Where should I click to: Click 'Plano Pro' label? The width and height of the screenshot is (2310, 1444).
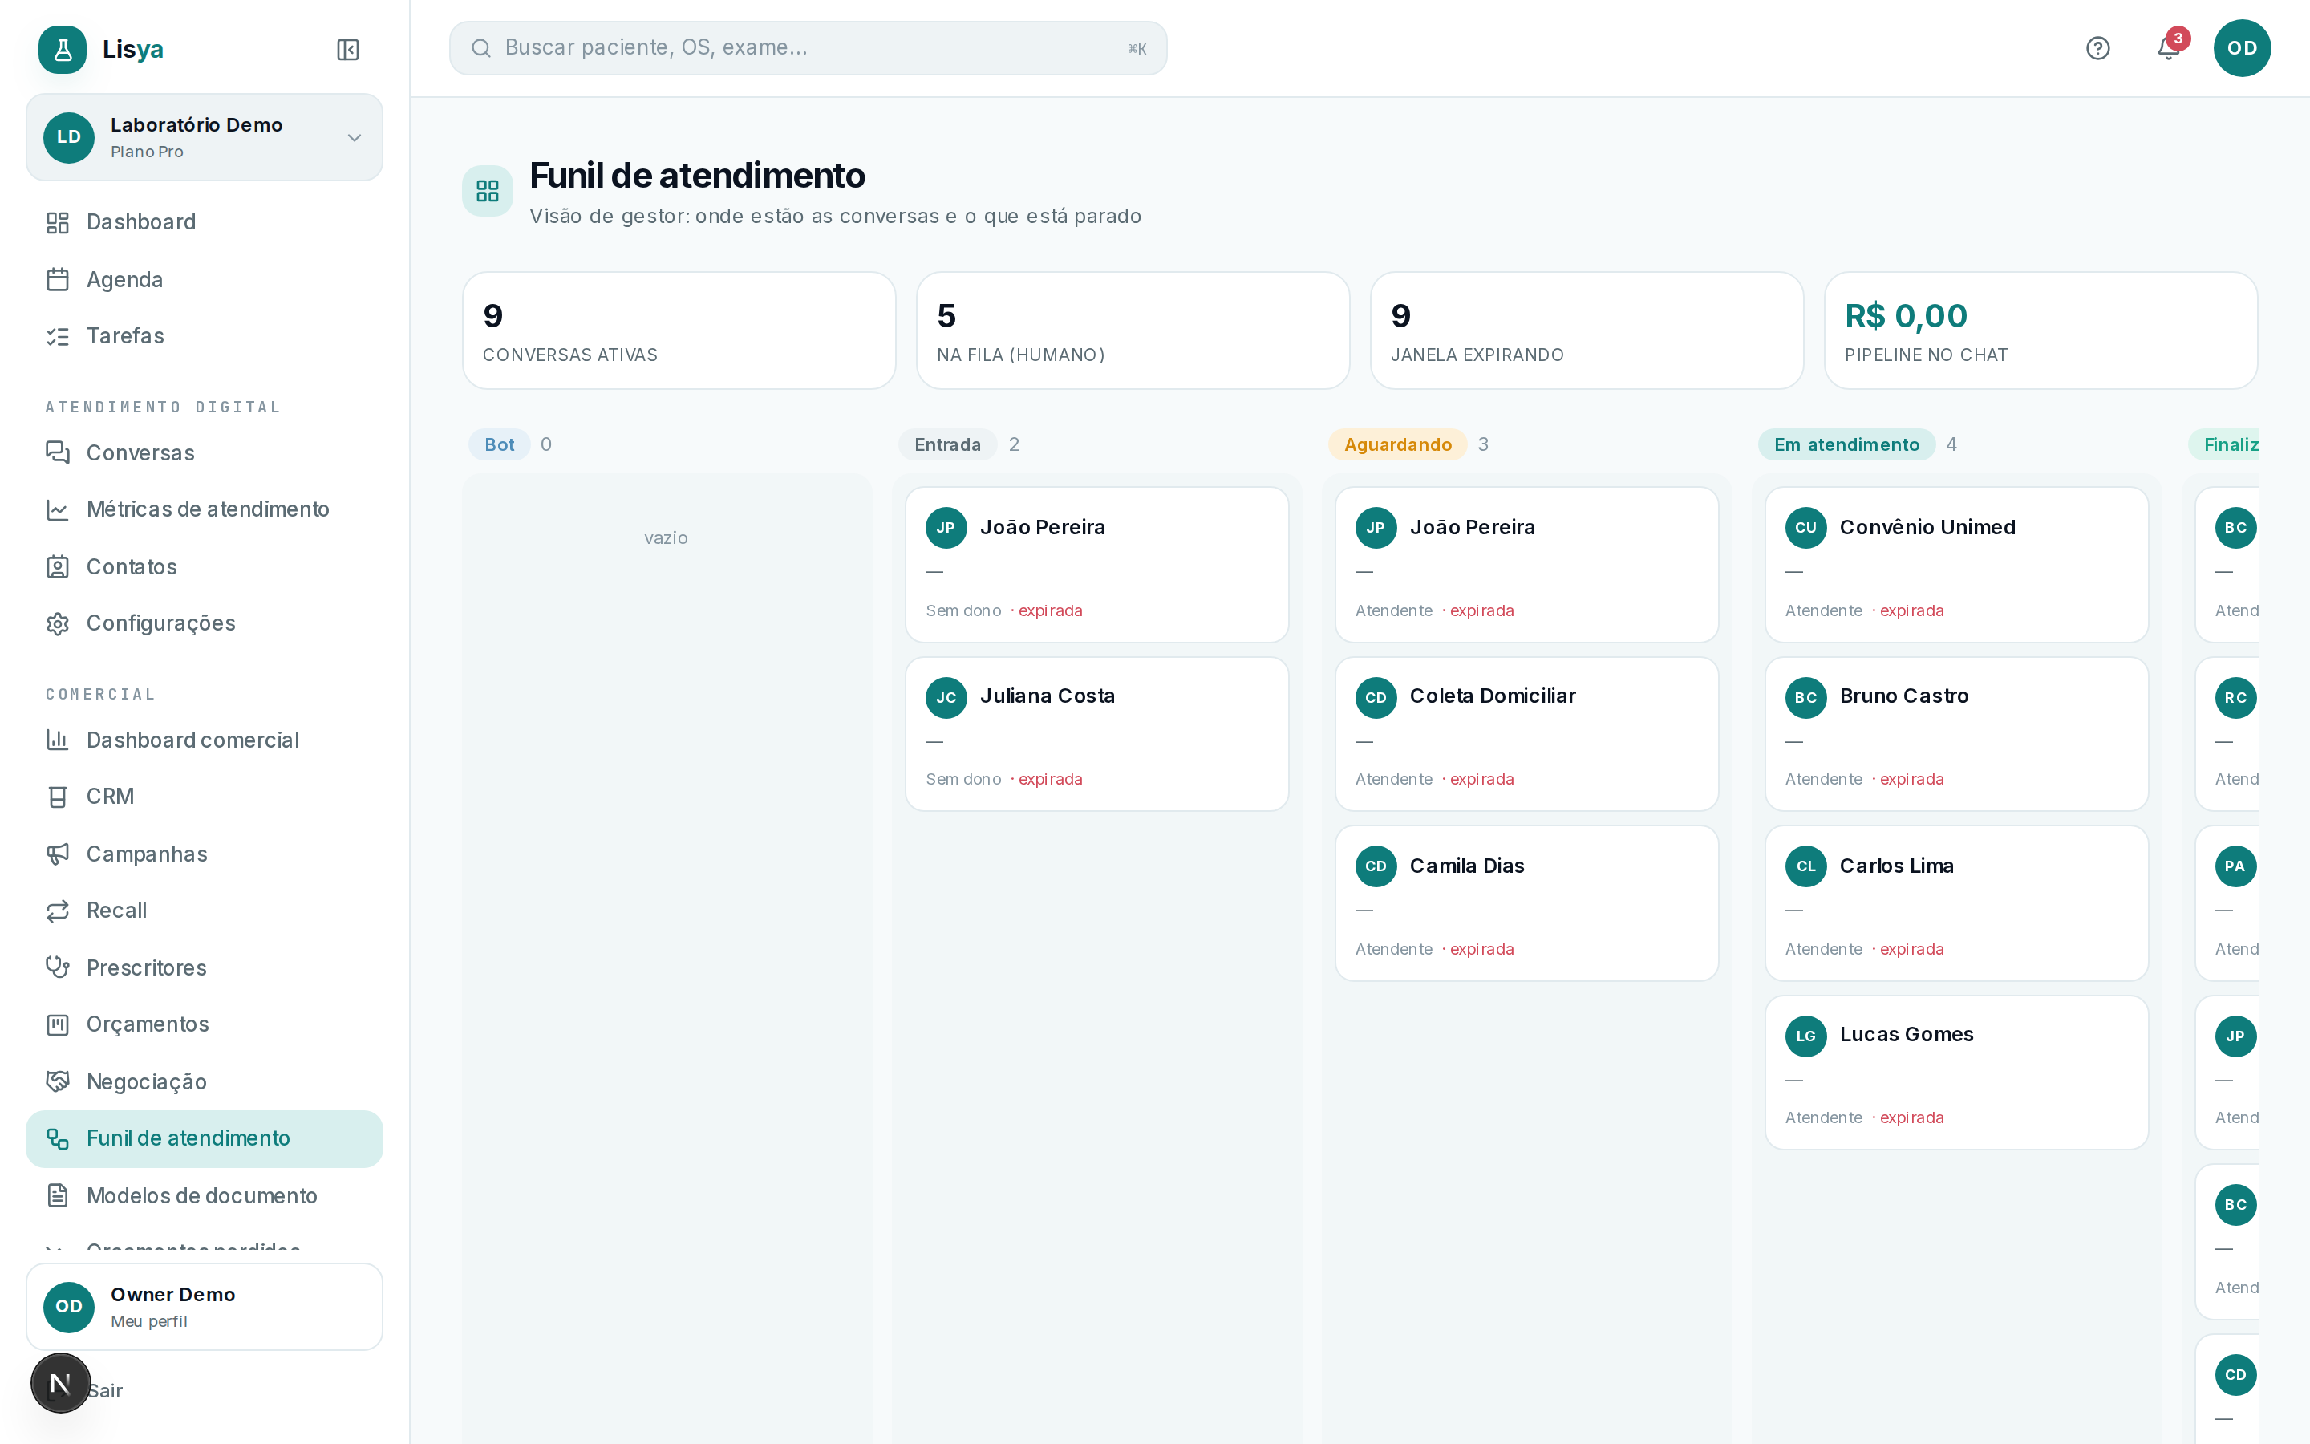pos(147,152)
